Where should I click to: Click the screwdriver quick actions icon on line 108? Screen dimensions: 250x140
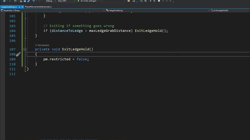[18, 54]
